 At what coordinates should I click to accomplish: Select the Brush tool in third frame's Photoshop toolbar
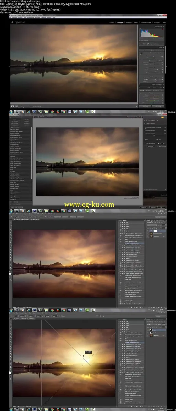(x=10, y=240)
